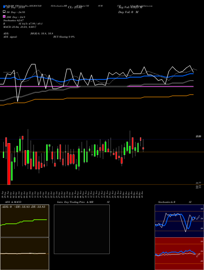The height and width of the screenshot is (270, 204).
Task: Click the 'MACD: 25.04, 25.01, 0.03 C' line
Action: coord(20,27)
